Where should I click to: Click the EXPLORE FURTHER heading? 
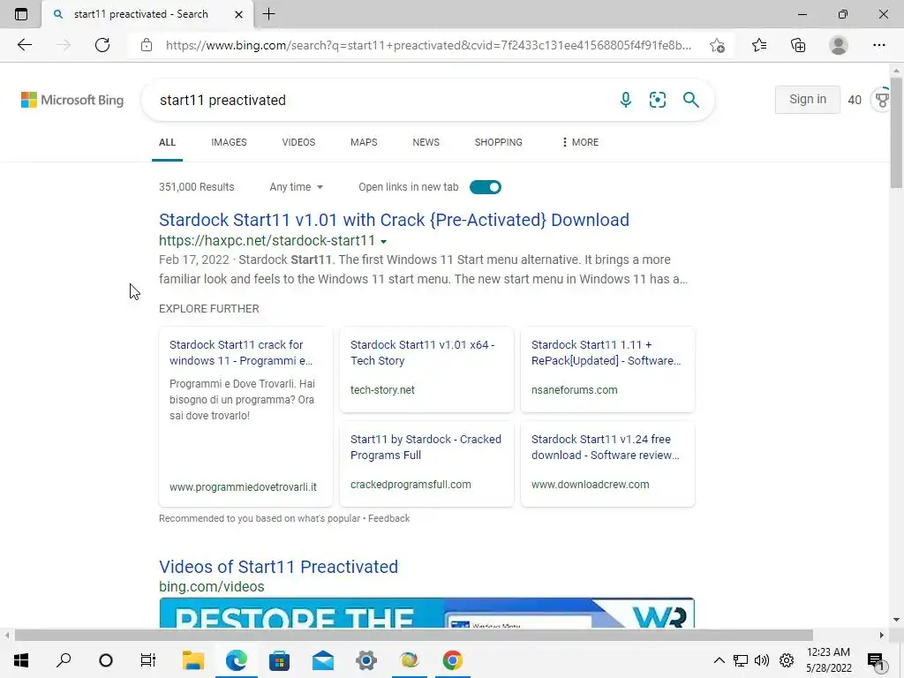coord(208,308)
